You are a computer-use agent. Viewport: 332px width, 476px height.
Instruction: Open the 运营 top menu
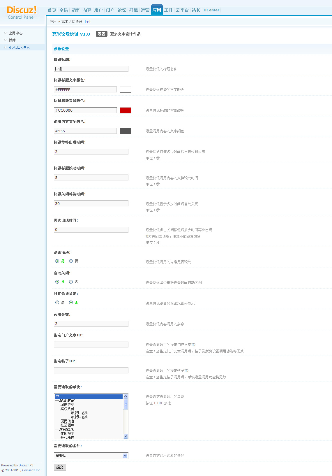click(x=145, y=10)
